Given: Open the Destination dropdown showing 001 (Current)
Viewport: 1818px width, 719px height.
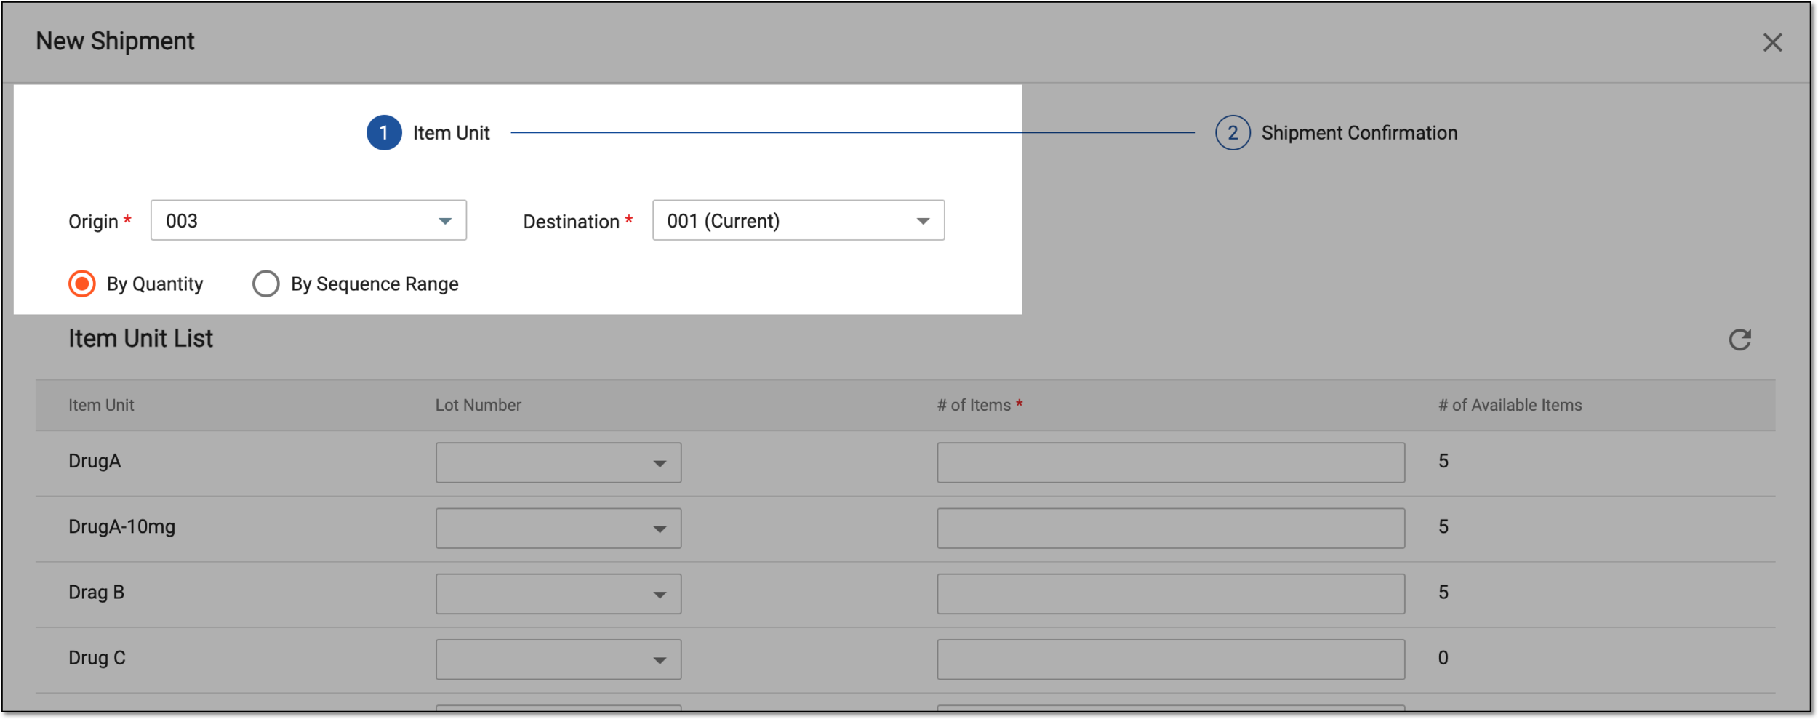Looking at the screenshot, I should [798, 220].
